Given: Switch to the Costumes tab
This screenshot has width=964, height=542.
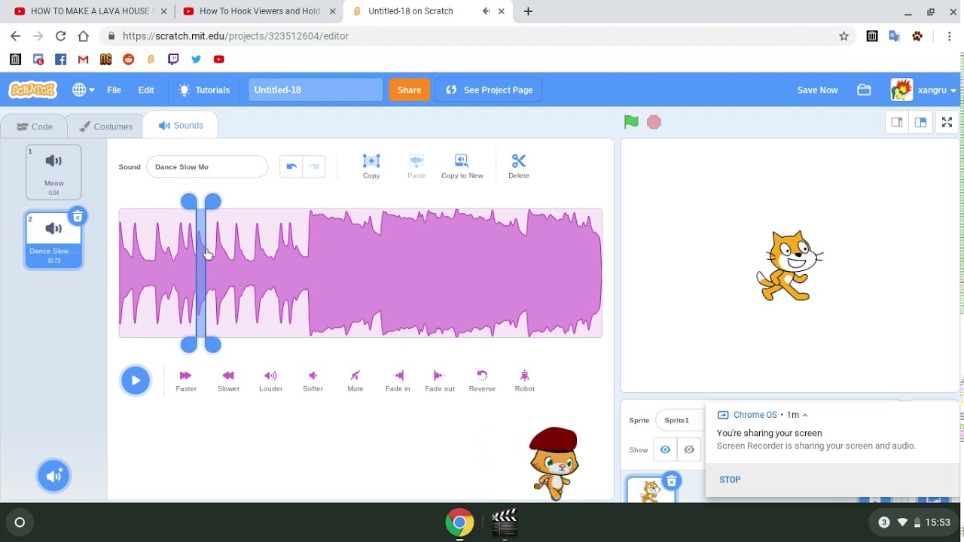Looking at the screenshot, I should click(106, 126).
